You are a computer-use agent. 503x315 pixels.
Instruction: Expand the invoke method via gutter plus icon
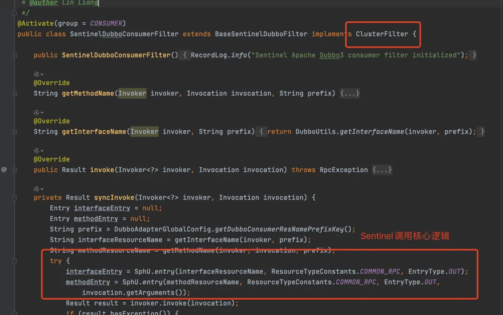(x=14, y=170)
